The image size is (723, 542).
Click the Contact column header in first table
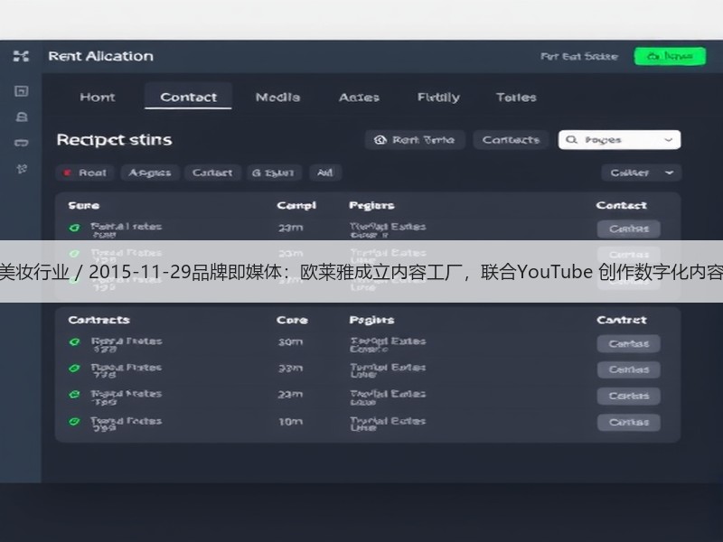[621, 206]
